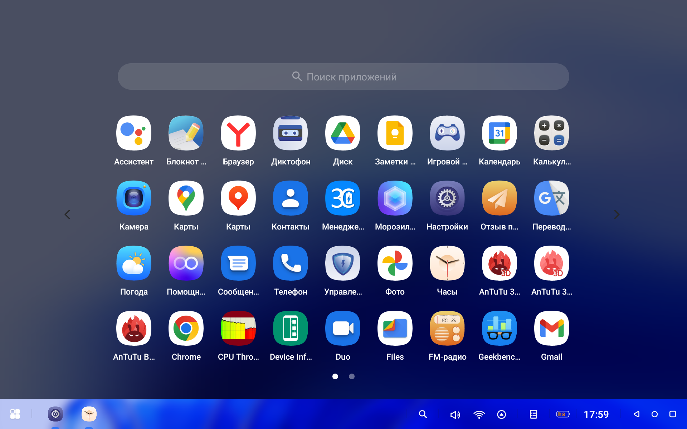Image resolution: width=687 pixels, height=429 pixels.
Task: Launch the Игровой game mode app
Action: [x=447, y=133]
